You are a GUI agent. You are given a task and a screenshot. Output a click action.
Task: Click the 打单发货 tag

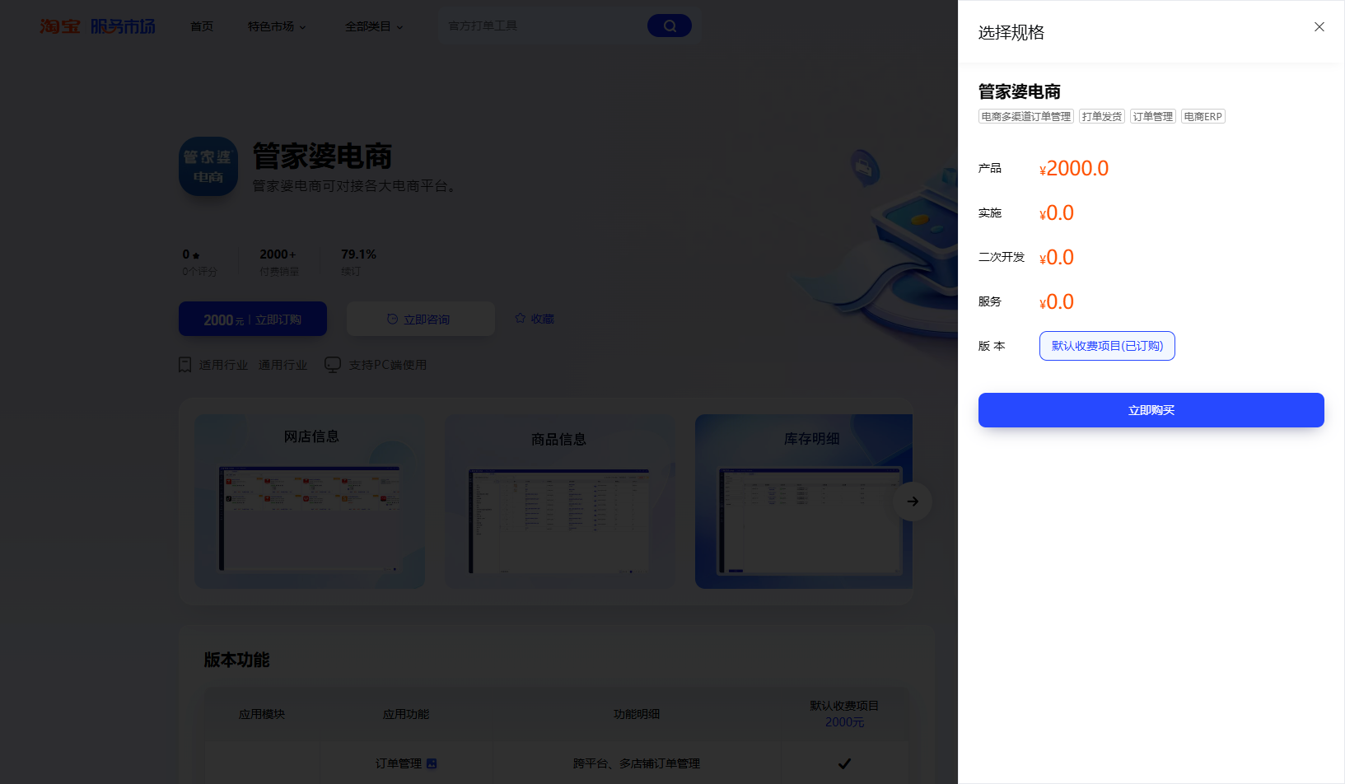click(1102, 117)
